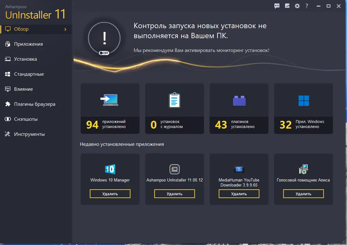The width and height of the screenshot is (347, 245).
Task: Click the text Голосовой помощник Алиса
Action: click(x=303, y=180)
